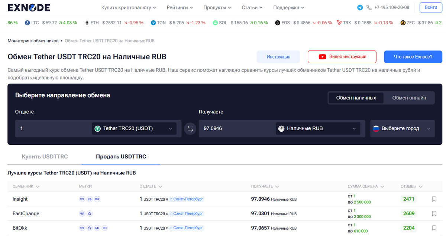
Task: Click the phone icon next to the number
Action: click(x=368, y=7)
